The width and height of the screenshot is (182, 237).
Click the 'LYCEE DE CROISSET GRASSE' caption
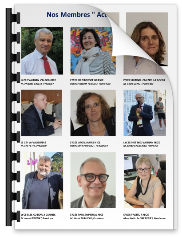click(x=87, y=80)
